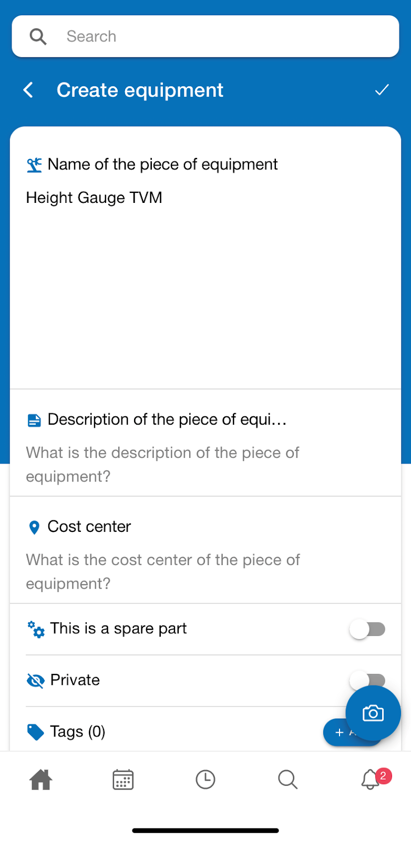Go home using the house icon

[x=41, y=780]
